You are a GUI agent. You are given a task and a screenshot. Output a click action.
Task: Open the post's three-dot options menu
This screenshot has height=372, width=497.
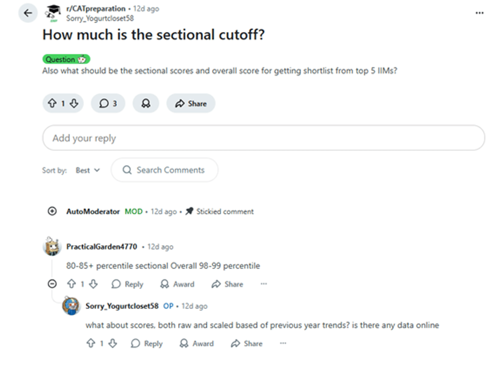click(x=479, y=13)
